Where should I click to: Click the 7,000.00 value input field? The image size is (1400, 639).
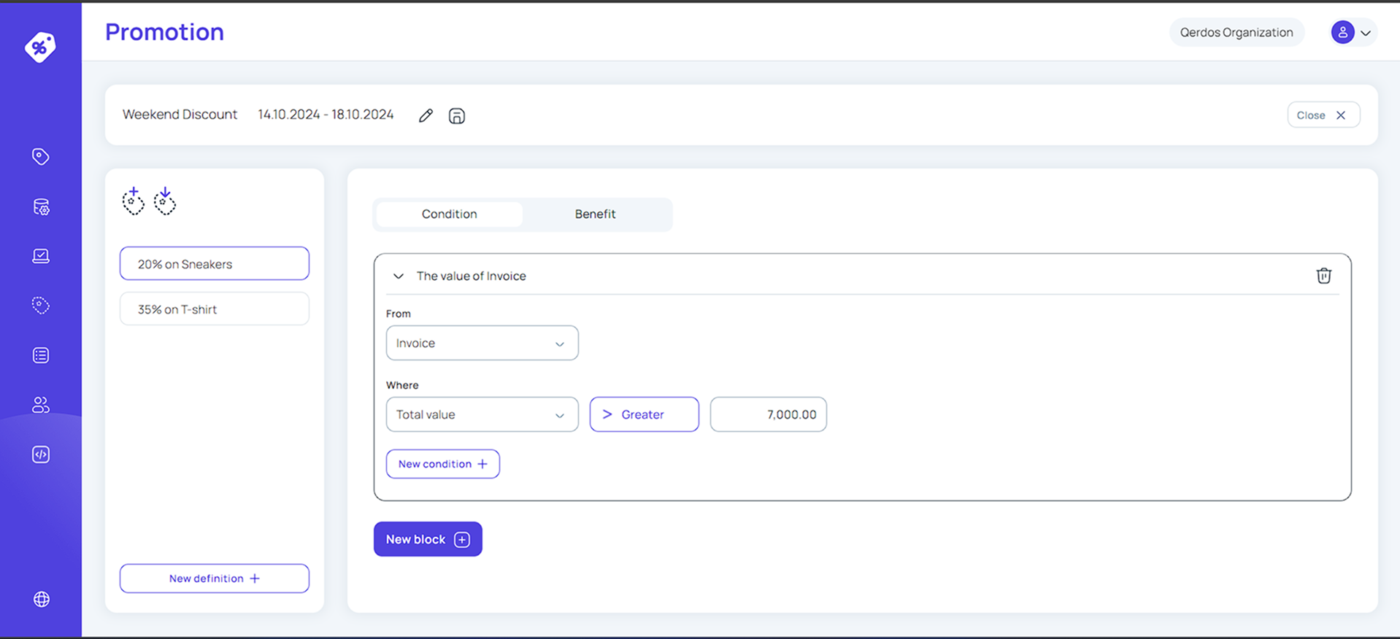coord(768,414)
